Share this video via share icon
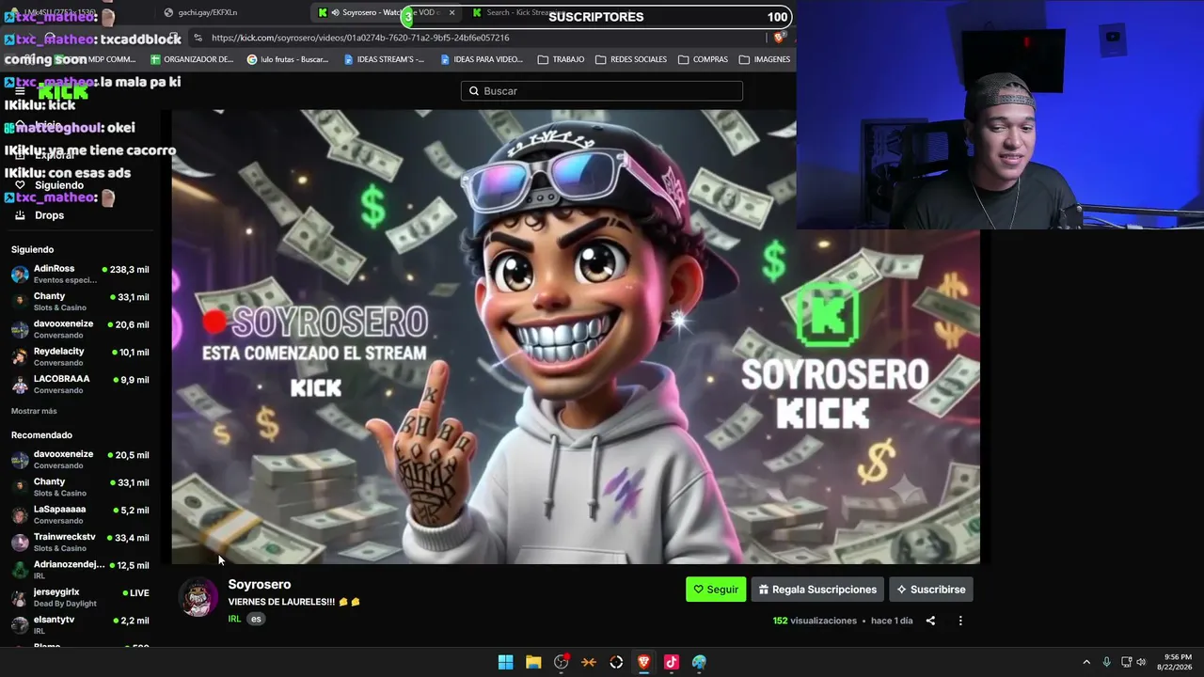 point(930,621)
